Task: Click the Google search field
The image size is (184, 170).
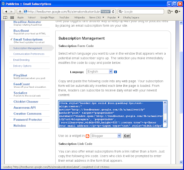Action: point(141,11)
